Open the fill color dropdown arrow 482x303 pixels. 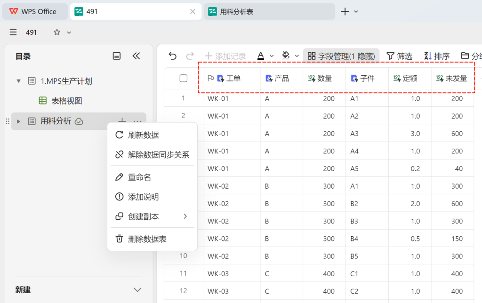pos(297,56)
